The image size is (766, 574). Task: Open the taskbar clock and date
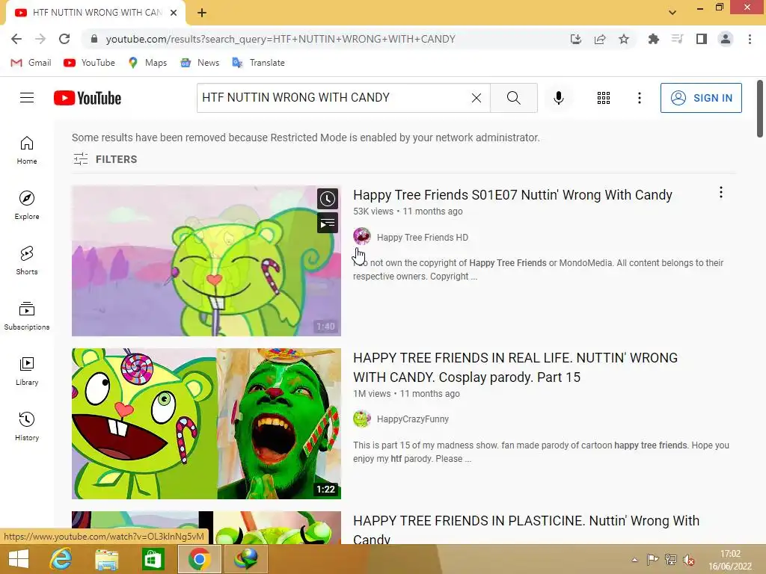[x=730, y=560]
